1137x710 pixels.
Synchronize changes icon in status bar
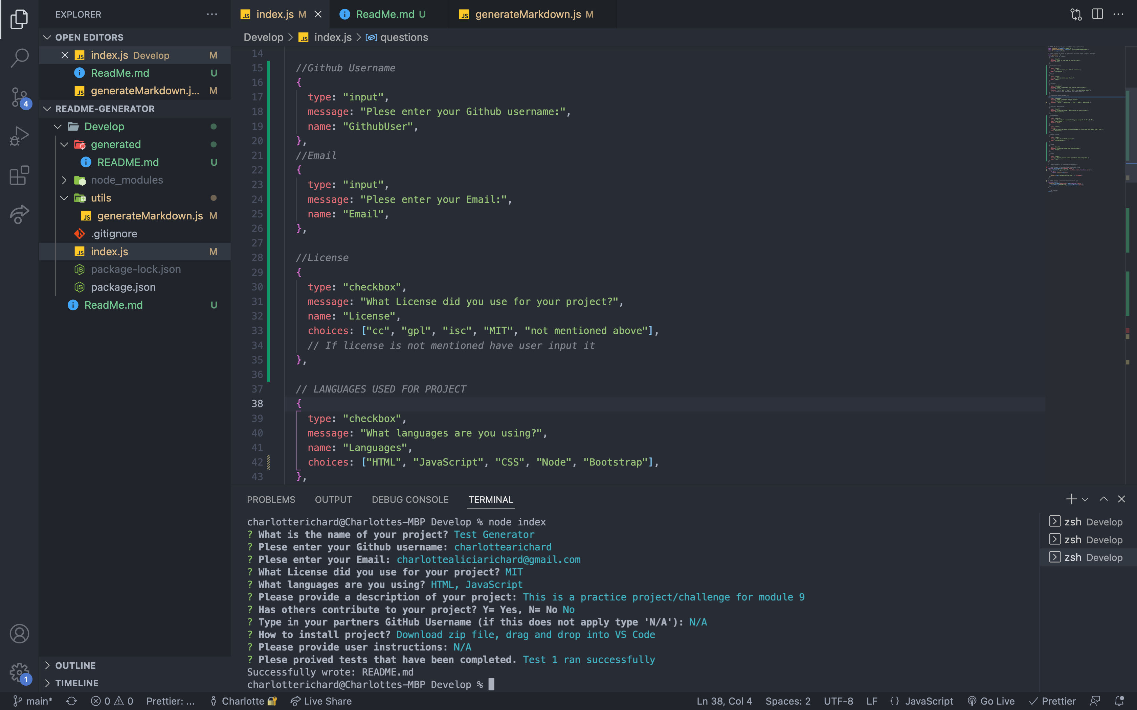click(71, 701)
